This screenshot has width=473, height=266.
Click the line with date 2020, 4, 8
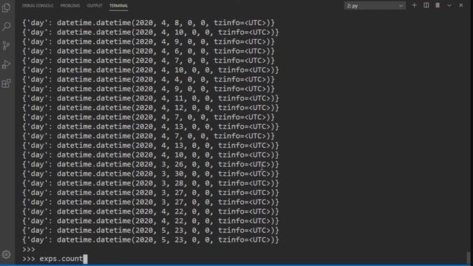point(148,23)
